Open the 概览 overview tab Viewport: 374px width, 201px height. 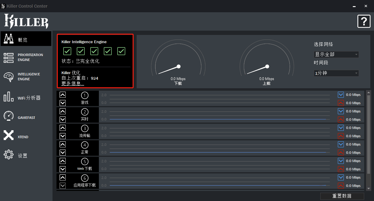(26, 39)
